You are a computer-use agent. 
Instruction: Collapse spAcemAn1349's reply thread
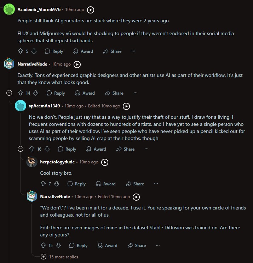point(21,149)
